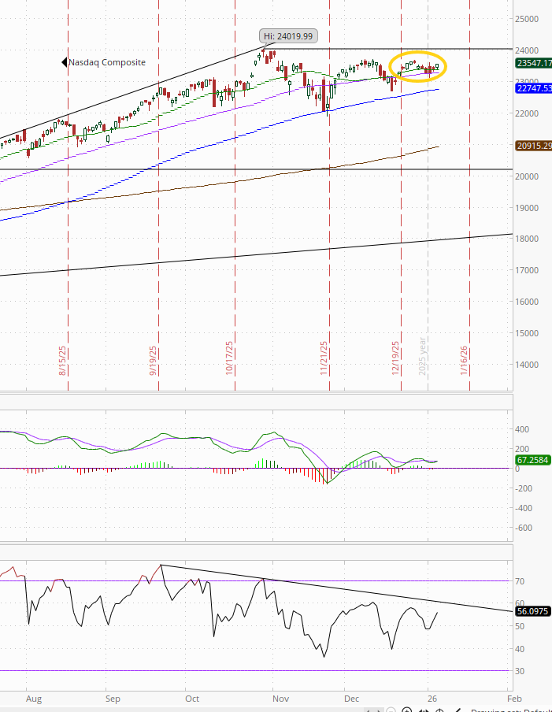Viewport: 552px width, 712px height.
Task: Click 15000 on the price axis
Action: click(x=527, y=333)
